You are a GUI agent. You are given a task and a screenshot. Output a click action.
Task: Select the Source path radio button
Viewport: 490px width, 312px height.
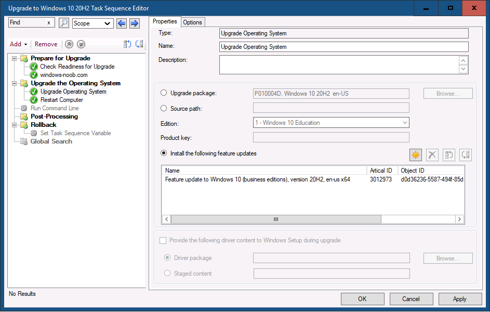click(164, 108)
